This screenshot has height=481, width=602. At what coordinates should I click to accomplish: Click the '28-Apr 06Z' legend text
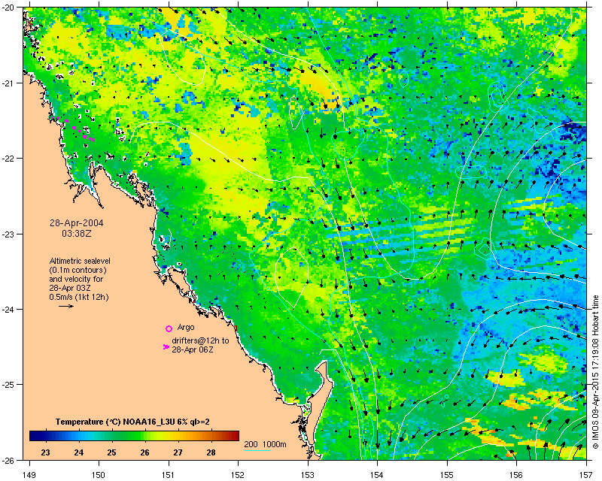(x=193, y=349)
